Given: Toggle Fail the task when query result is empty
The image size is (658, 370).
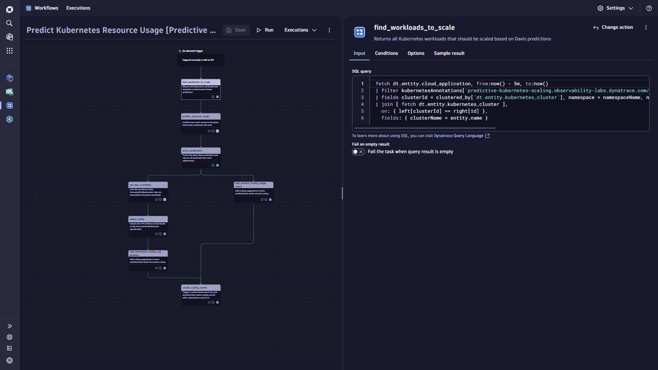Looking at the screenshot, I should (358, 152).
